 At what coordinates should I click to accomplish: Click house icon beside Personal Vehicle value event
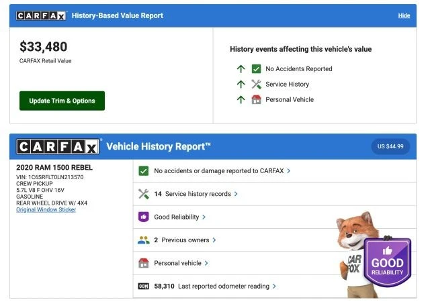click(256, 99)
